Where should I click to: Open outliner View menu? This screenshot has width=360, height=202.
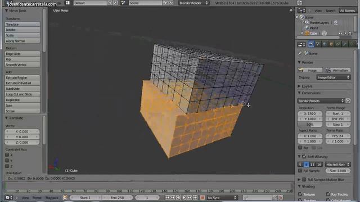(x=318, y=11)
